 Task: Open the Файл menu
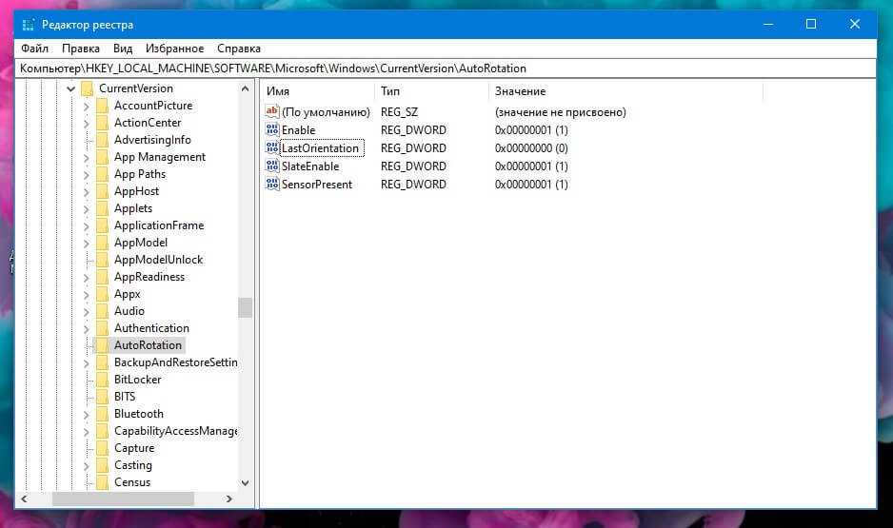(x=34, y=49)
